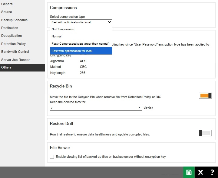Go to Bandwidth Control settings
The image size is (218, 178).
tap(15, 52)
